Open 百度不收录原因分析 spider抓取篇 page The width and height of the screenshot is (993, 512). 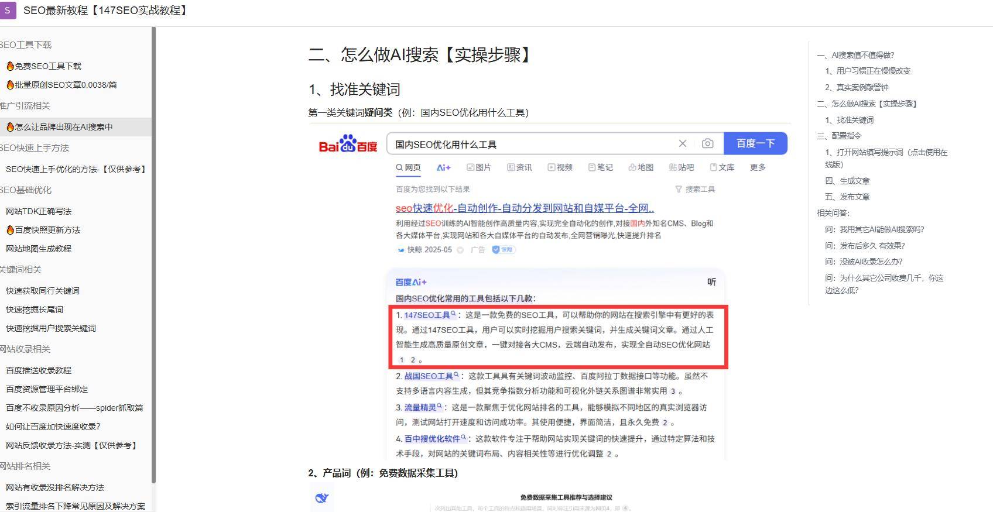74,408
